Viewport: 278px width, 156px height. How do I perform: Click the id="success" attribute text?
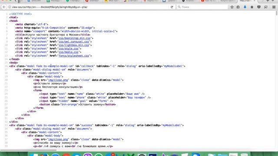click(84, 125)
